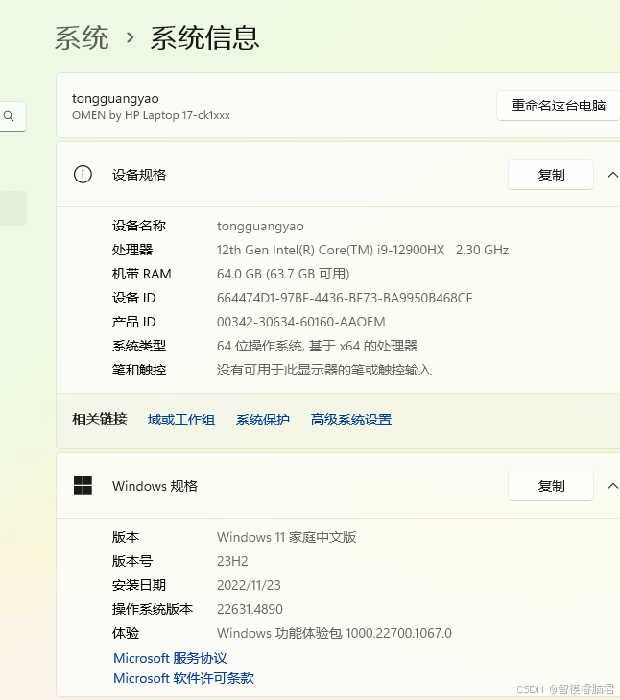This screenshot has width=620, height=700.
Task: Click the 没有可用于此显示器 pen touch value
Action: [324, 370]
